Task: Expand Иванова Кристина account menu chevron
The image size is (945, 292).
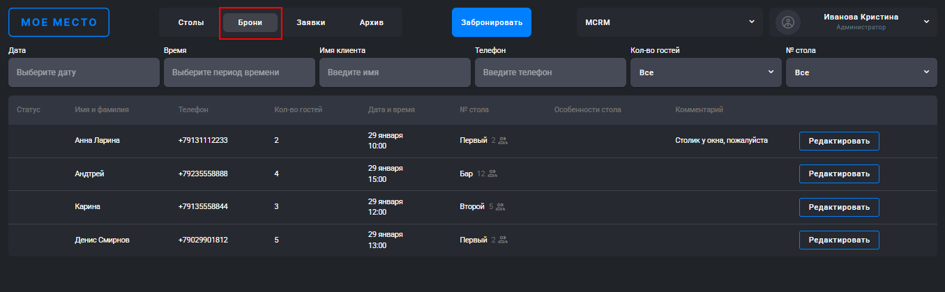Action: 927,22
